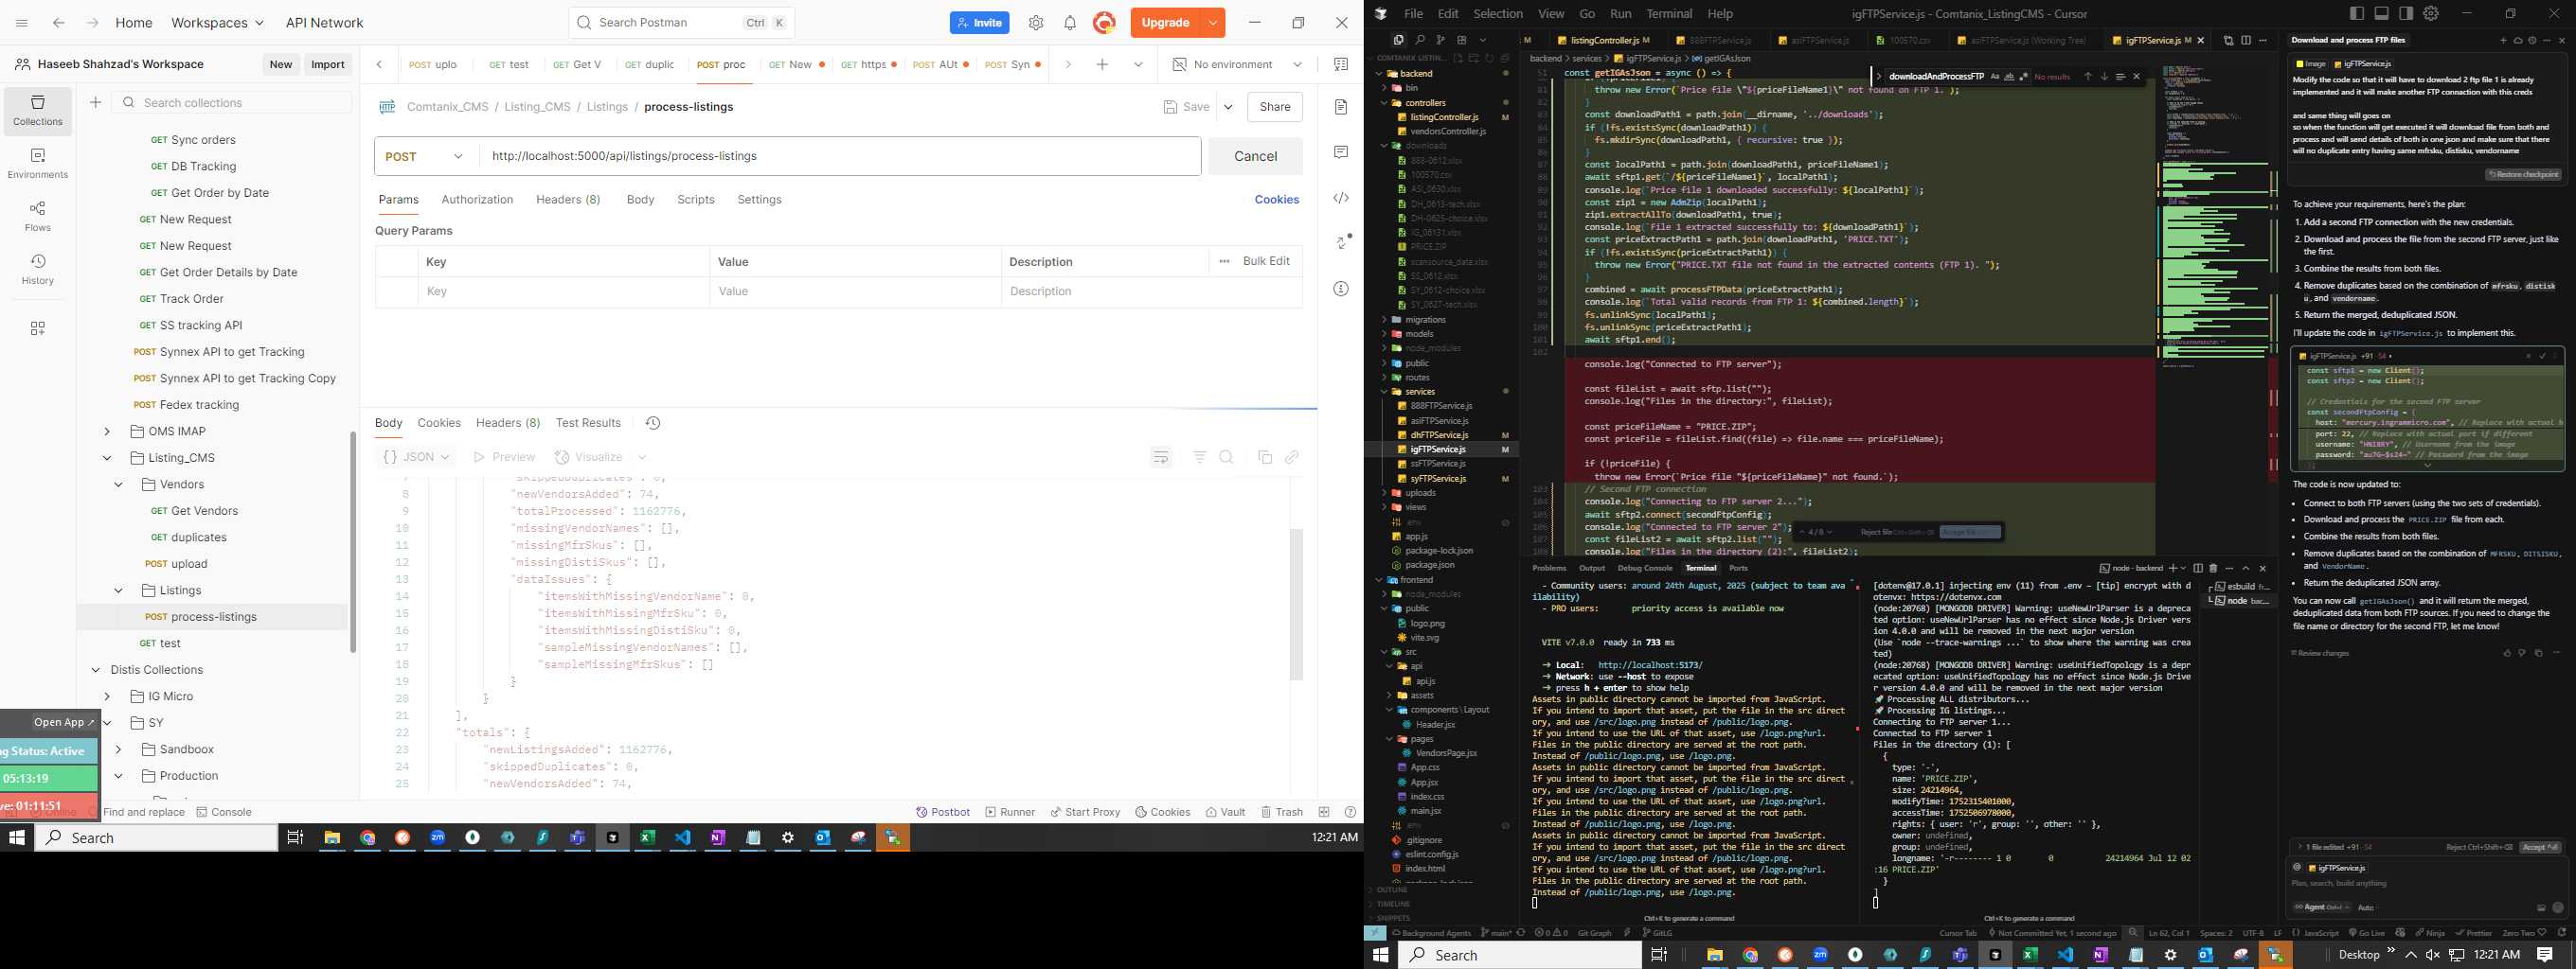Image resolution: width=2576 pixels, height=969 pixels.
Task: Cancel the running Postman request
Action: point(1255,156)
